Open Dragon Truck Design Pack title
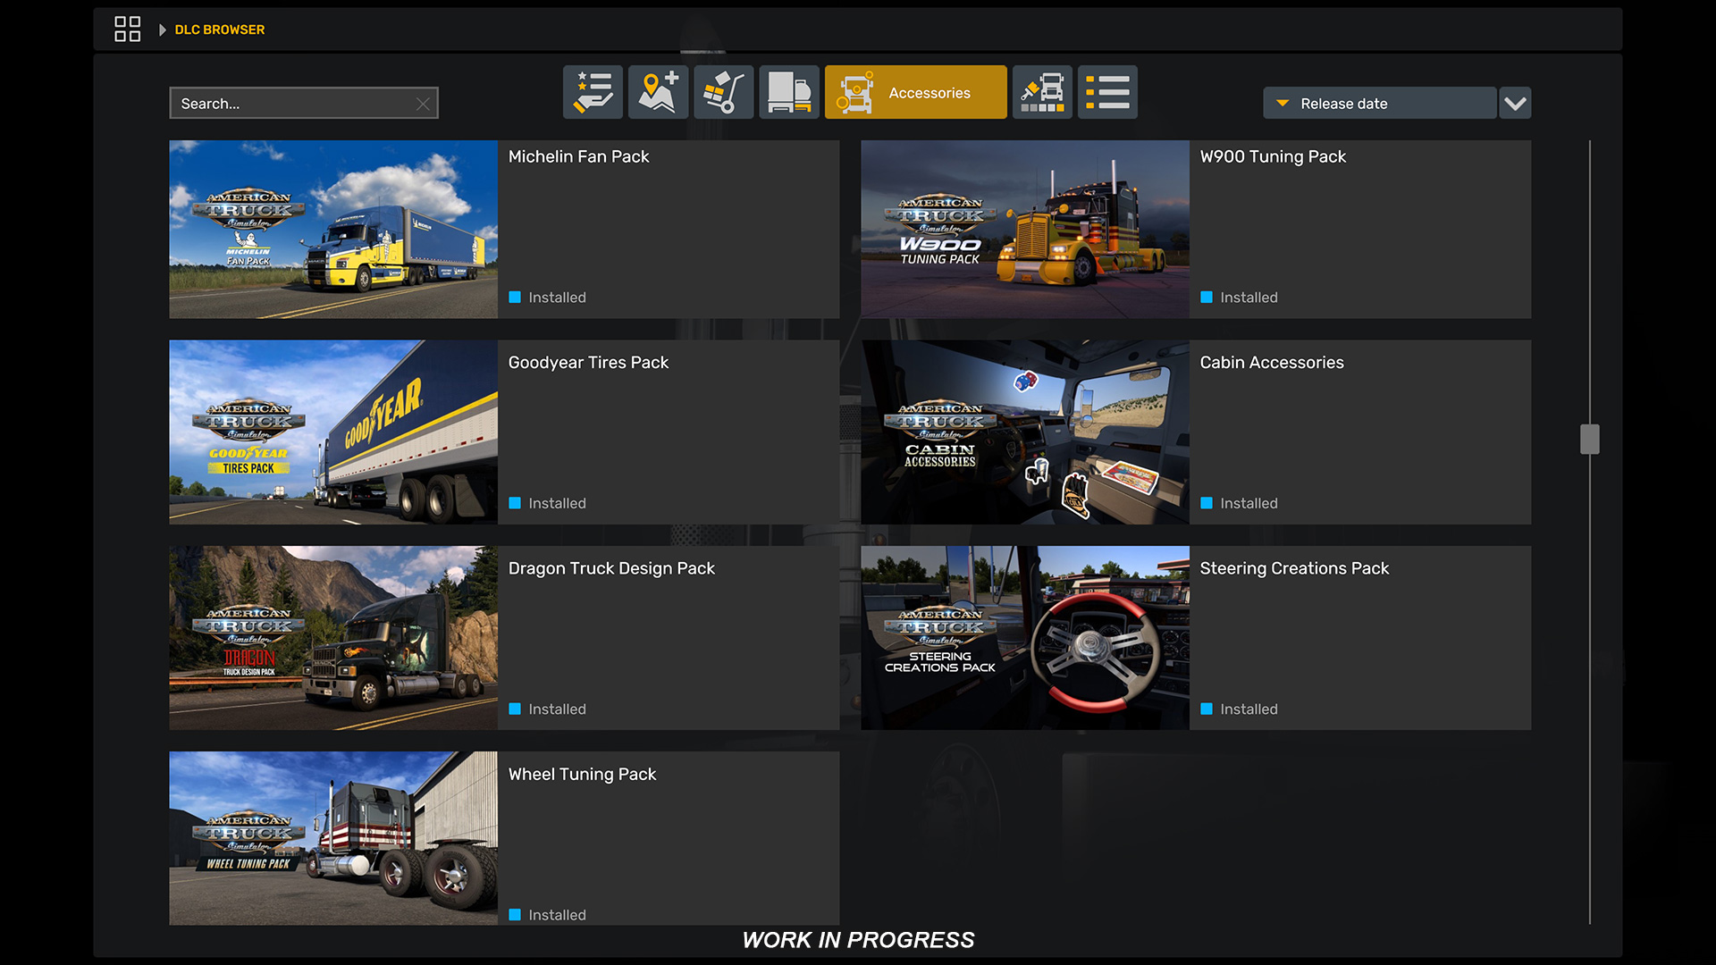 [611, 568]
